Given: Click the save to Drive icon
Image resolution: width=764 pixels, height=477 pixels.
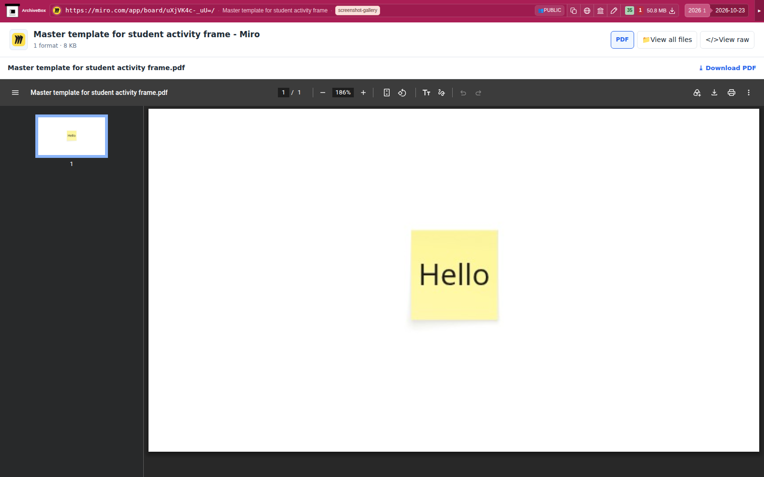Looking at the screenshot, I should tap(697, 93).
